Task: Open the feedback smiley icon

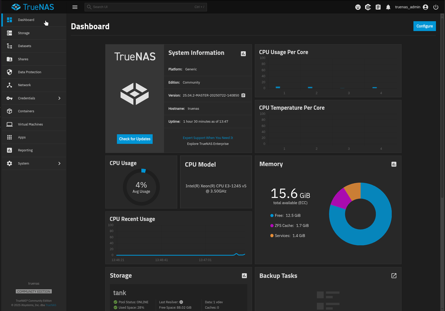Action: coord(358,7)
